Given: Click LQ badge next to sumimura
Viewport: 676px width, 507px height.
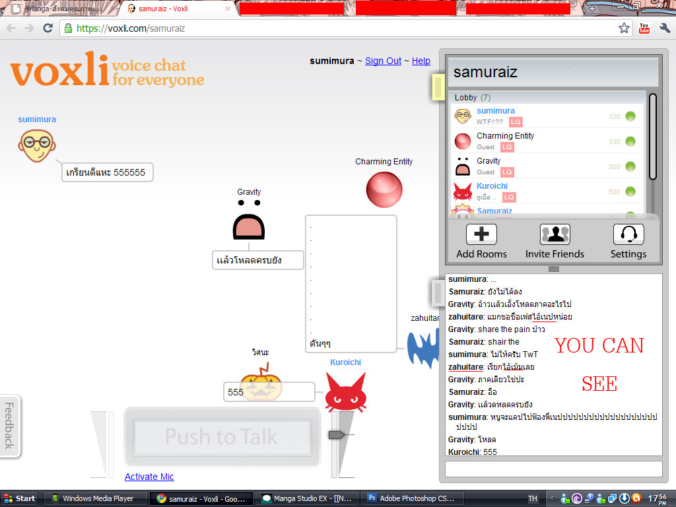Looking at the screenshot, I should pyautogui.click(x=516, y=122).
